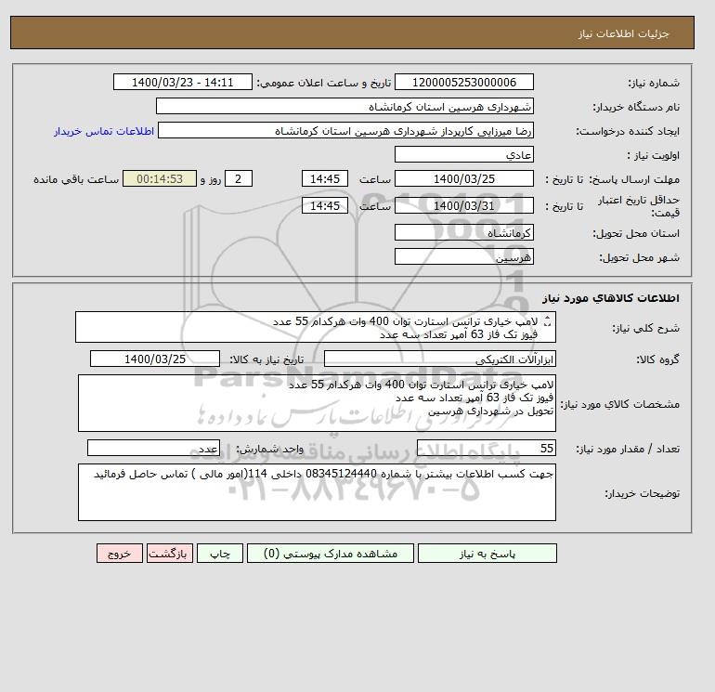The image size is (715, 692).
Task: Click the ساعت باقی مانده label
Action: (76, 179)
